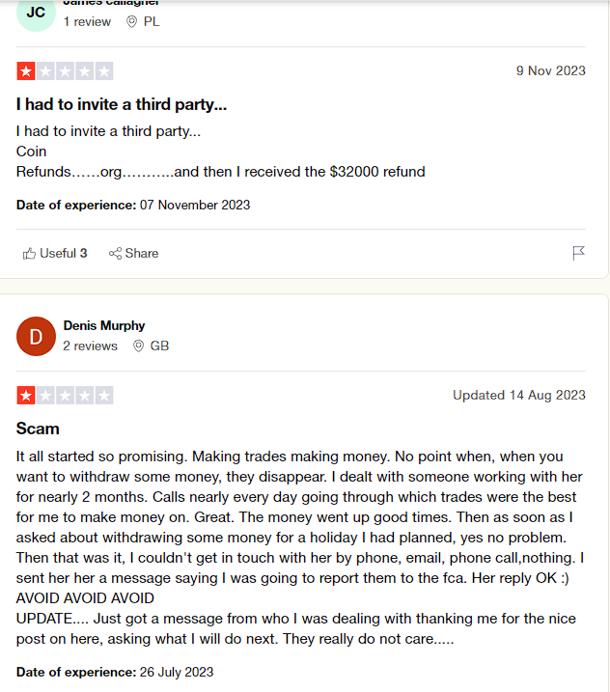Click the Scam review body text
610x692 pixels.
[300, 547]
